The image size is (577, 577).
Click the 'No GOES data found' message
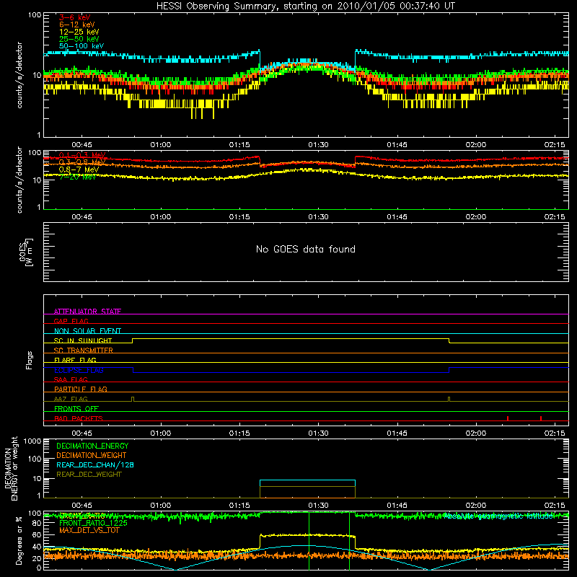click(306, 249)
